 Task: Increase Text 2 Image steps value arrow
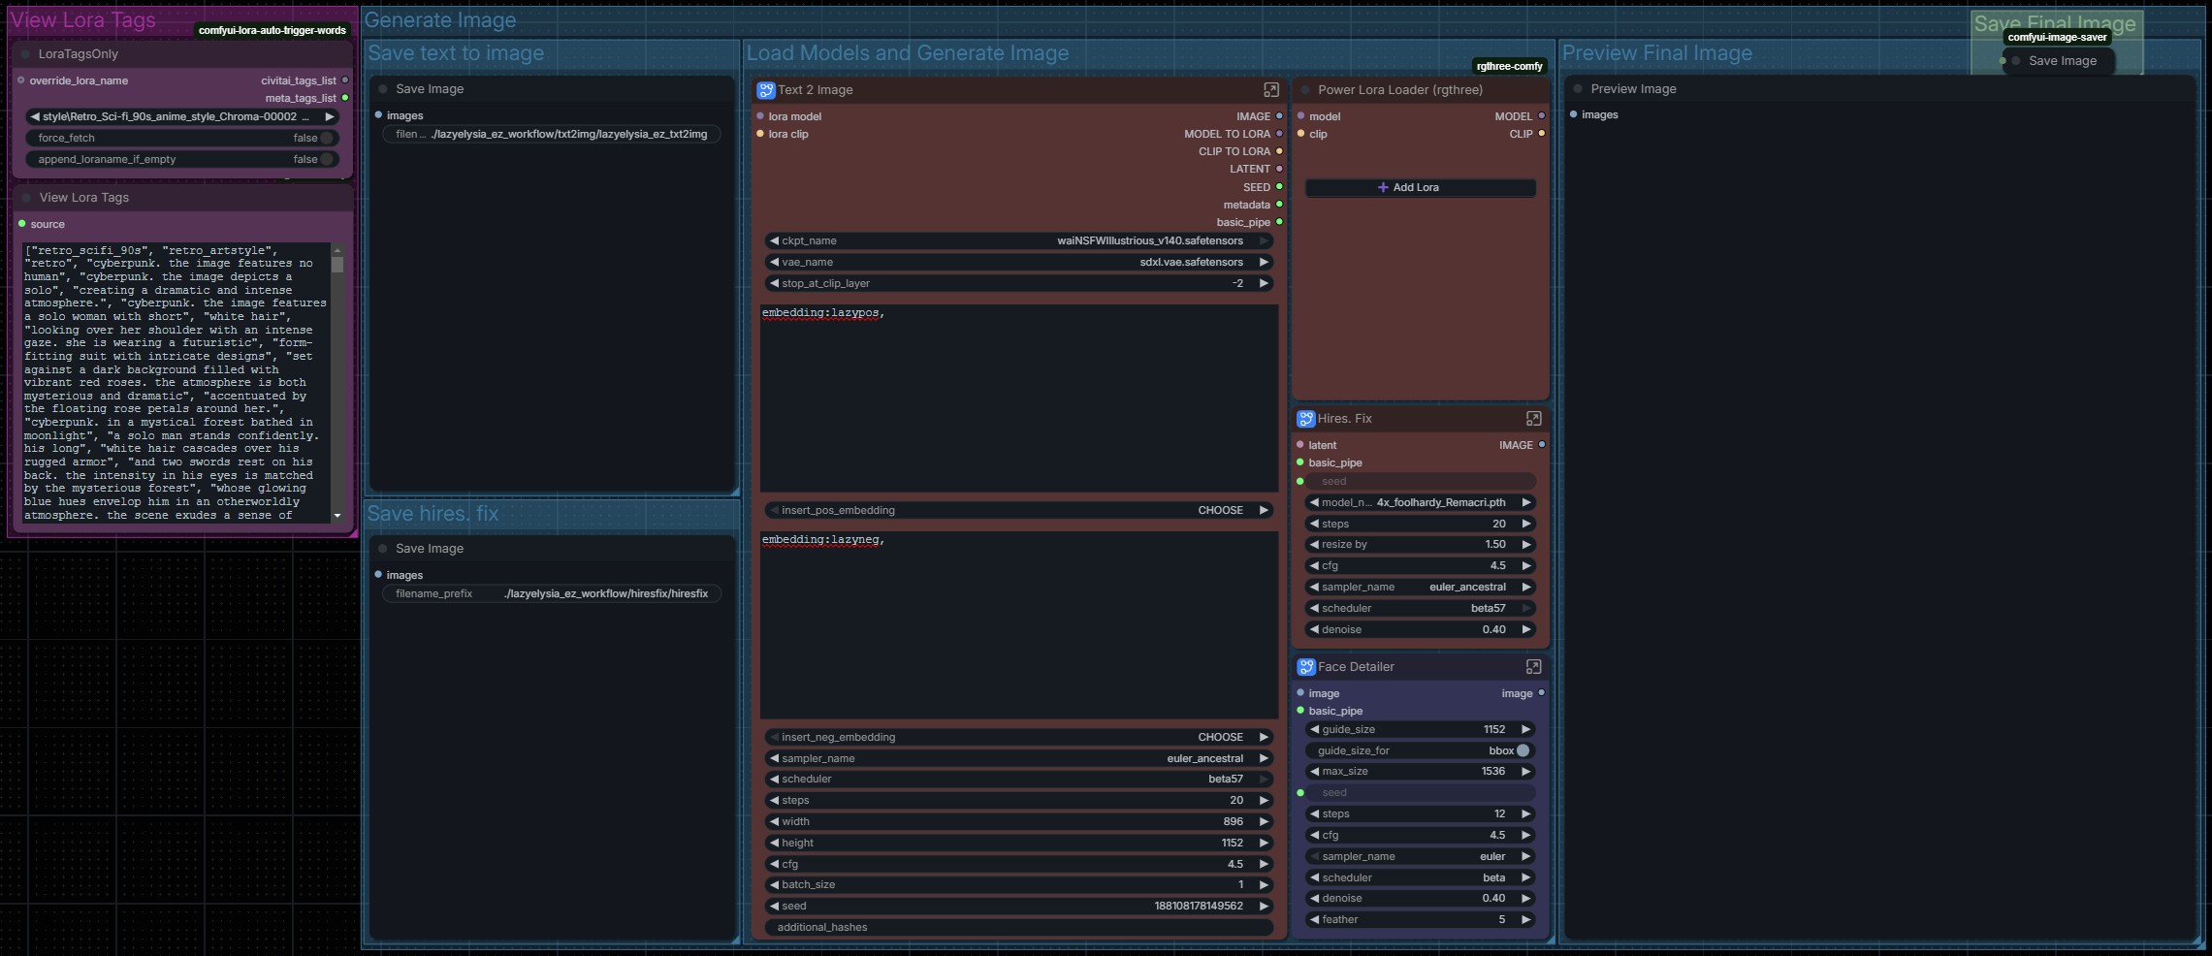[x=1264, y=801]
